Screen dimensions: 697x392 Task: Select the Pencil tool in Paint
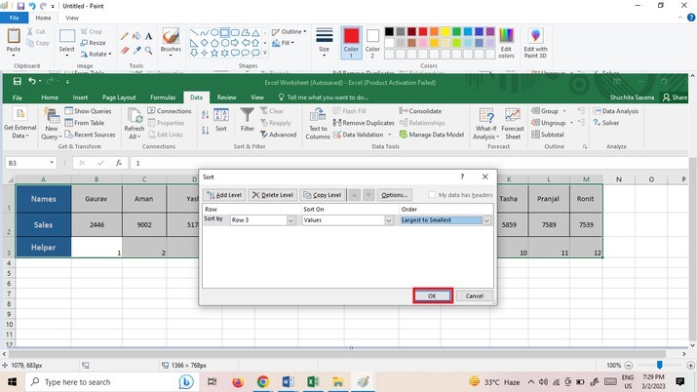point(125,36)
